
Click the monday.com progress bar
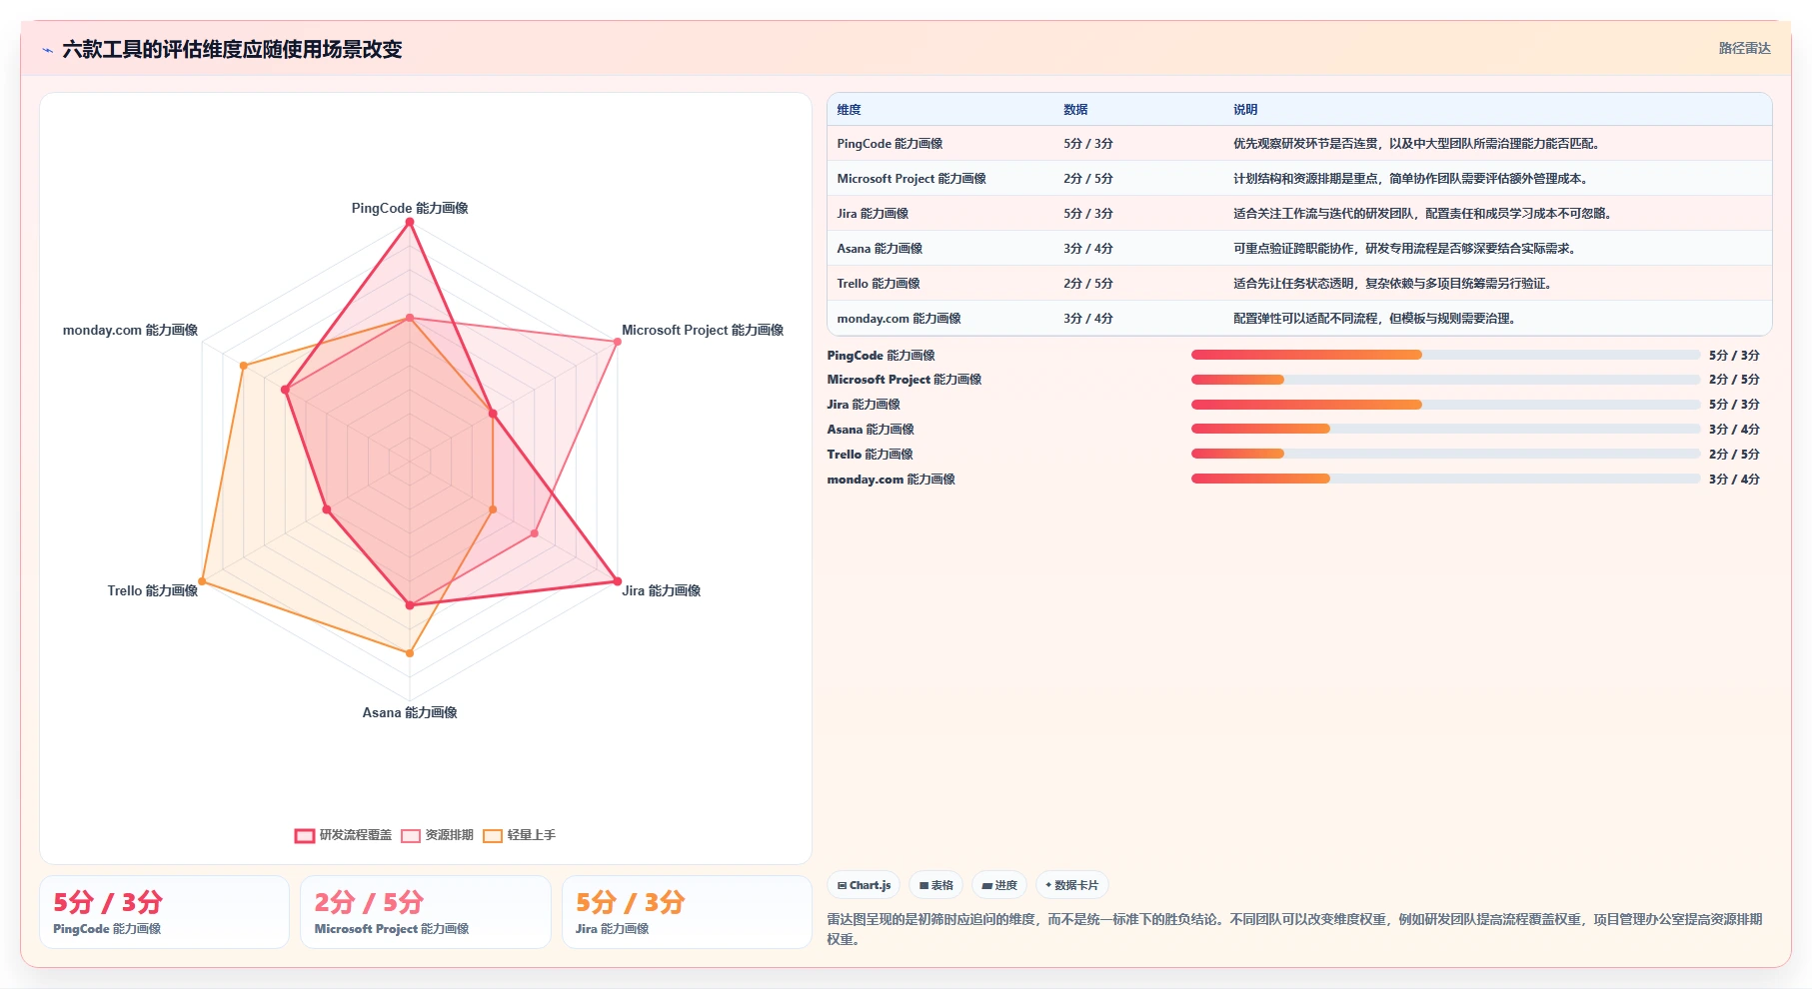(x=1445, y=479)
